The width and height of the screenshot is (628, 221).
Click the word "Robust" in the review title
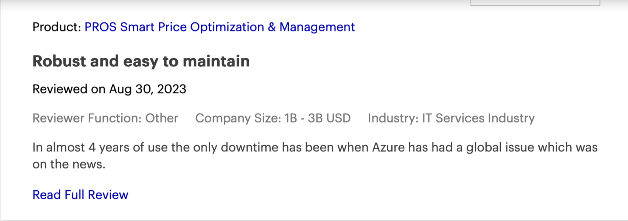(59, 61)
